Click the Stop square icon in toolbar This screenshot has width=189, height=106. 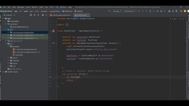(165, 11)
